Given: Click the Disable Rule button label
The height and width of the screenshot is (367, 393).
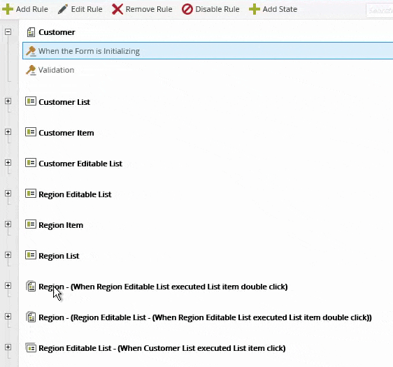Looking at the screenshot, I should click(x=217, y=9).
